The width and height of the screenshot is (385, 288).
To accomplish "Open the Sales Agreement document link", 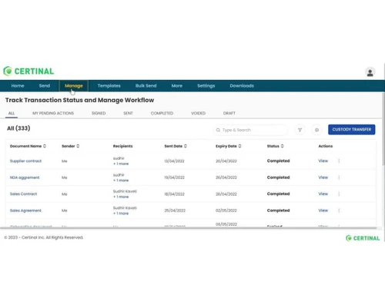I will pyautogui.click(x=25, y=210).
